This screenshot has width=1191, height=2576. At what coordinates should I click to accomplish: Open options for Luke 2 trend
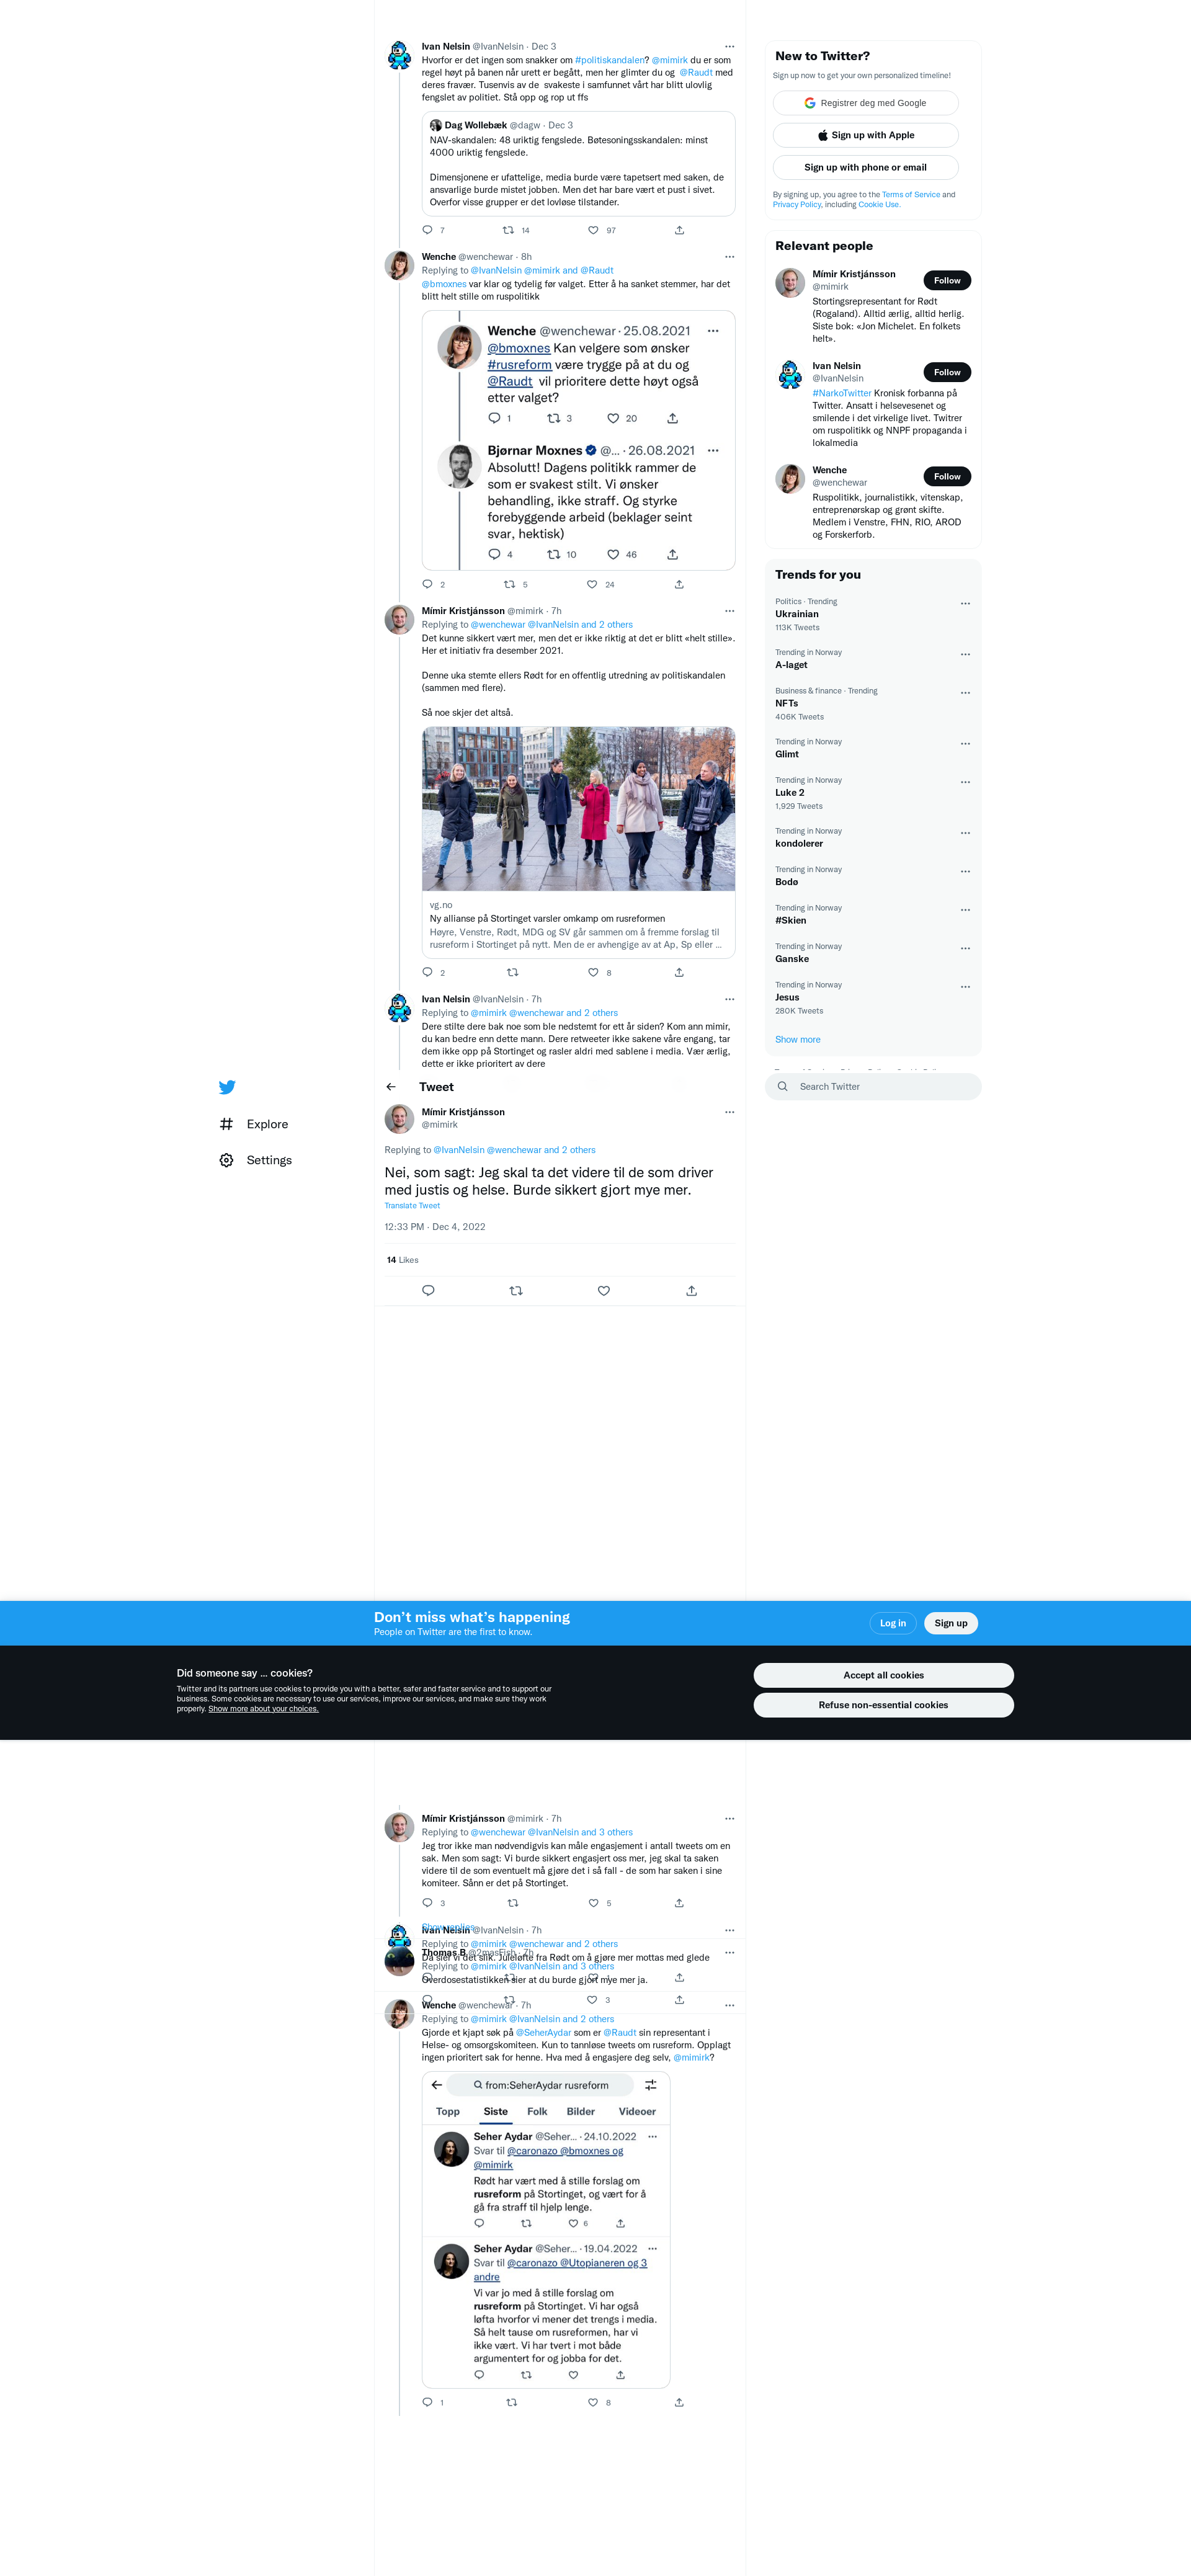[x=965, y=782]
